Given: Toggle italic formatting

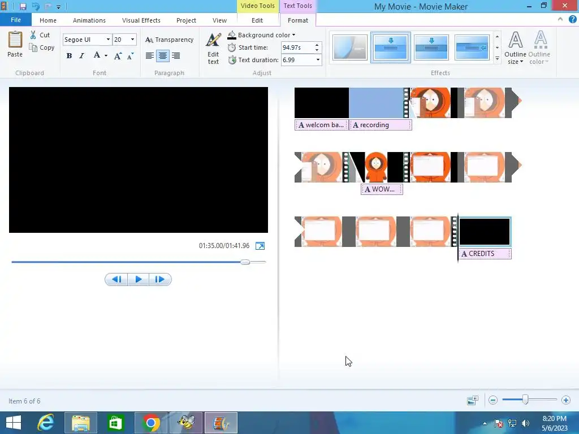Looking at the screenshot, I should pos(81,56).
